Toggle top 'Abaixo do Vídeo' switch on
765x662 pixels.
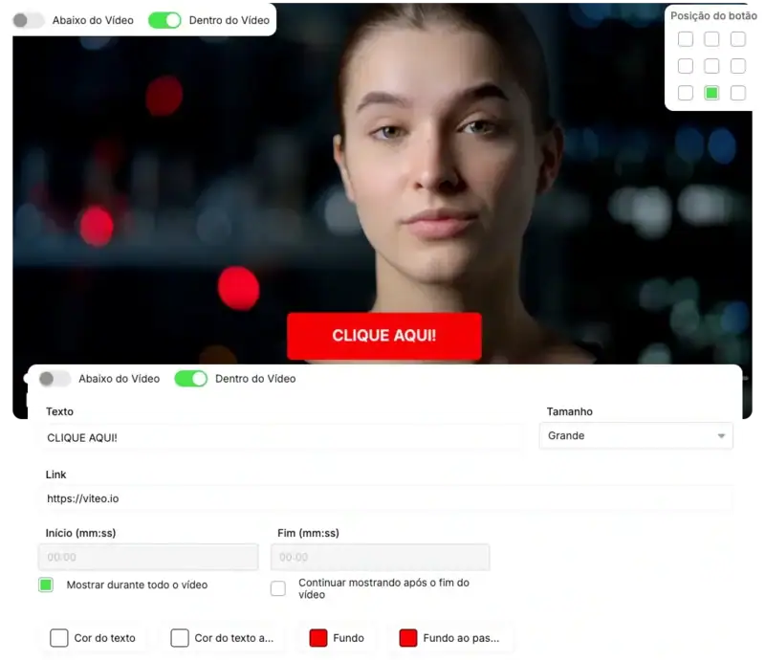28,20
